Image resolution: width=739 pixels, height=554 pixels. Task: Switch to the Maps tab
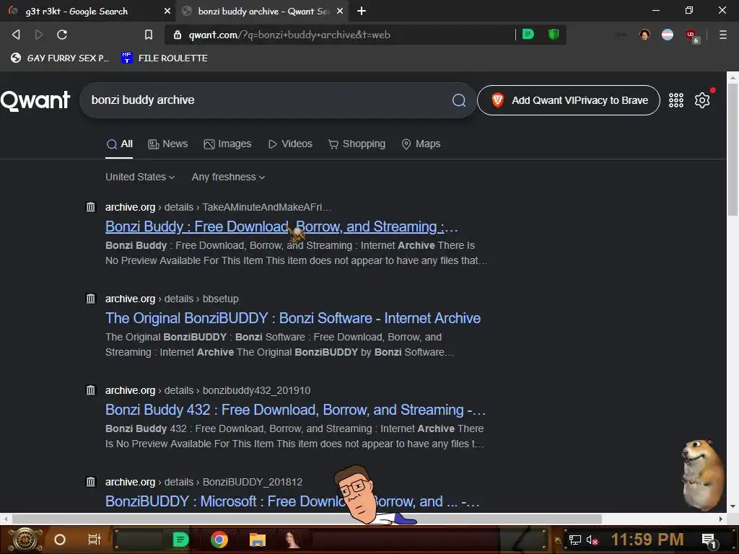[x=421, y=144]
